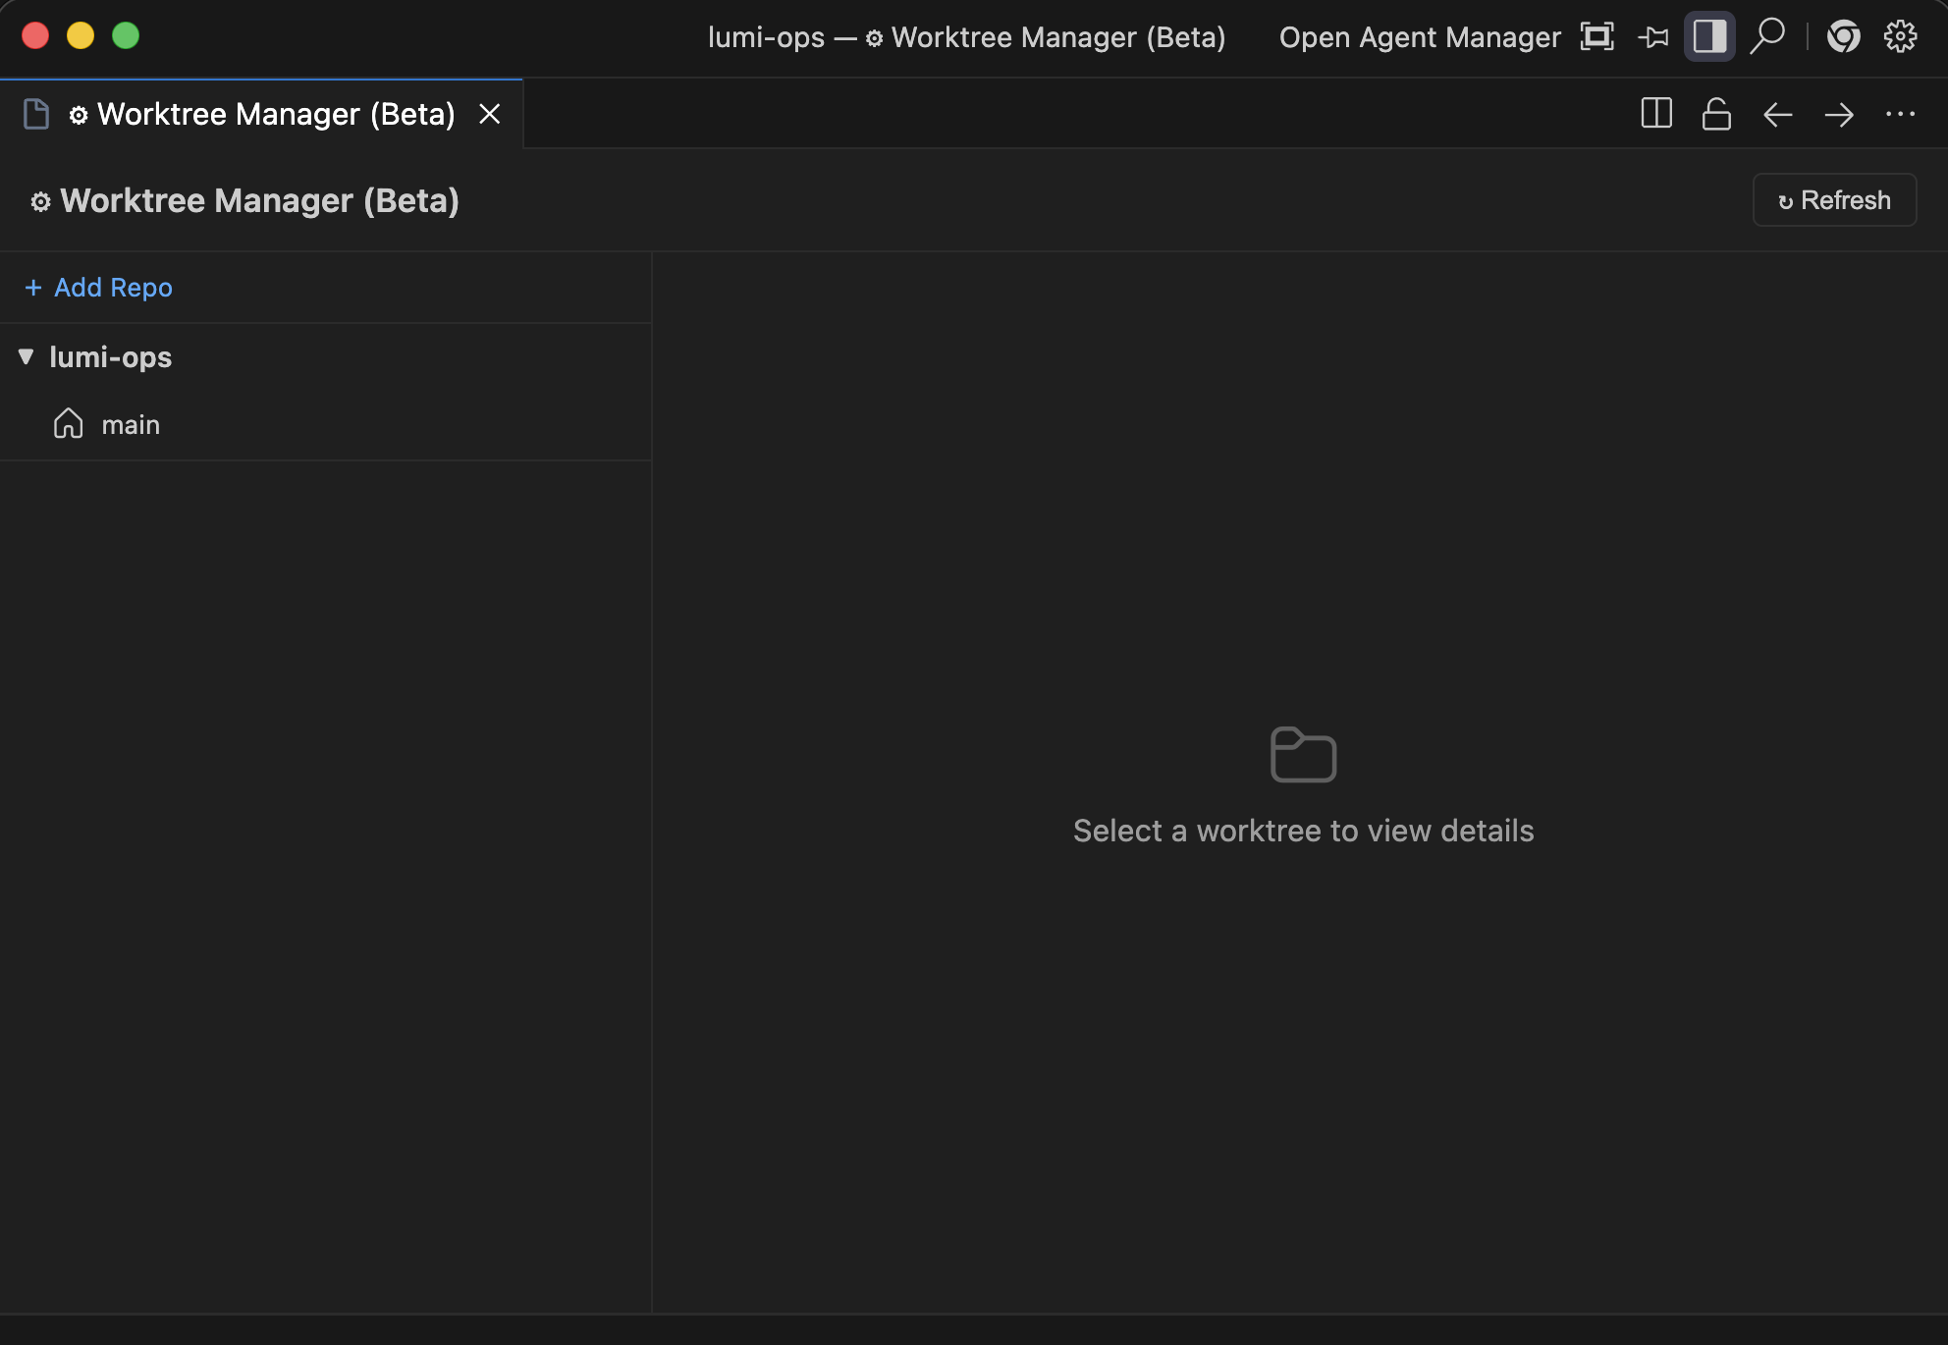Toggle the home icon beside main

click(68, 423)
